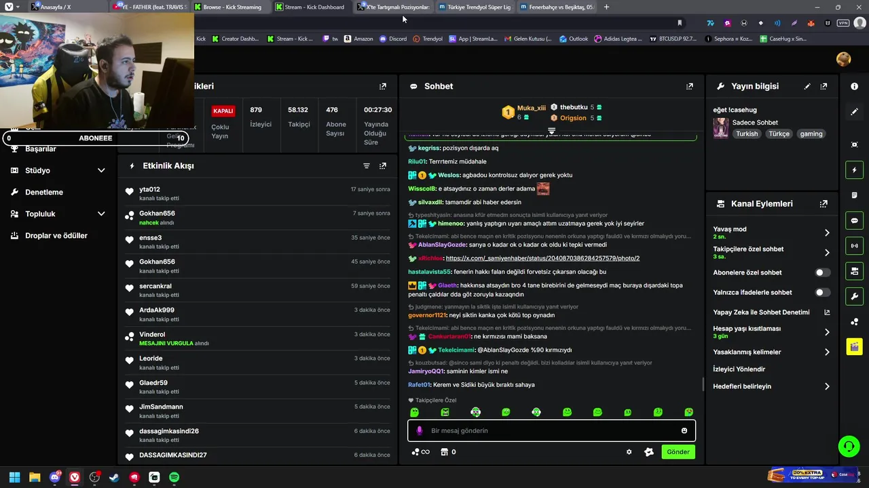Open File Explorer from taskbar
The width and height of the screenshot is (869, 488).
(35, 477)
